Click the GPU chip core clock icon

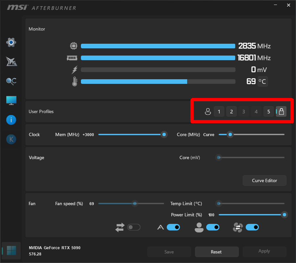coord(74,46)
